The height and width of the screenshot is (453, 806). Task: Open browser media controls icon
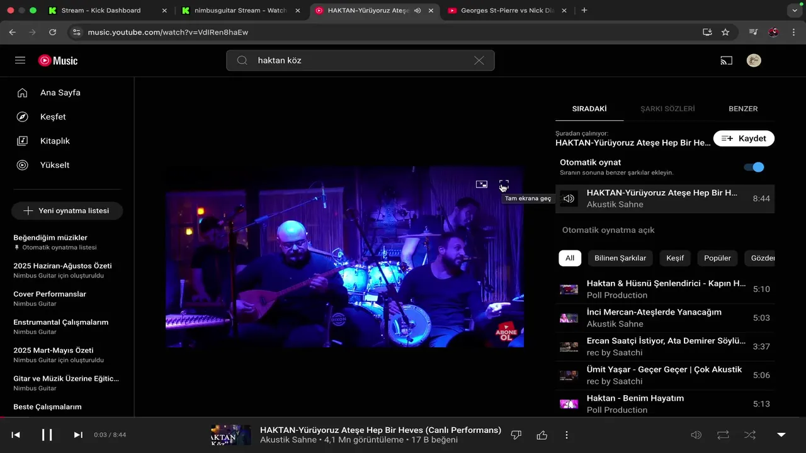(x=753, y=32)
